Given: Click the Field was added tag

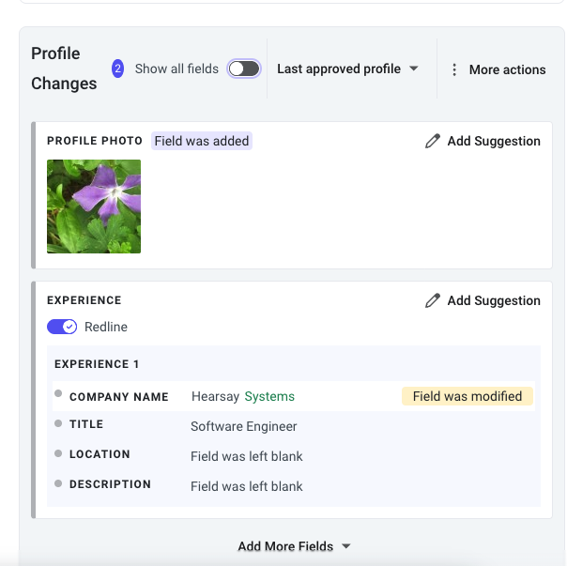Looking at the screenshot, I should [202, 141].
